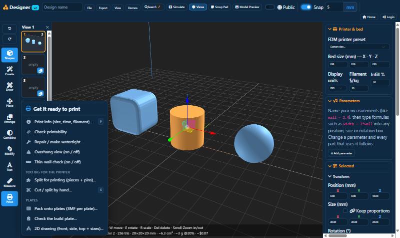Open the Demos menu

point(132,8)
